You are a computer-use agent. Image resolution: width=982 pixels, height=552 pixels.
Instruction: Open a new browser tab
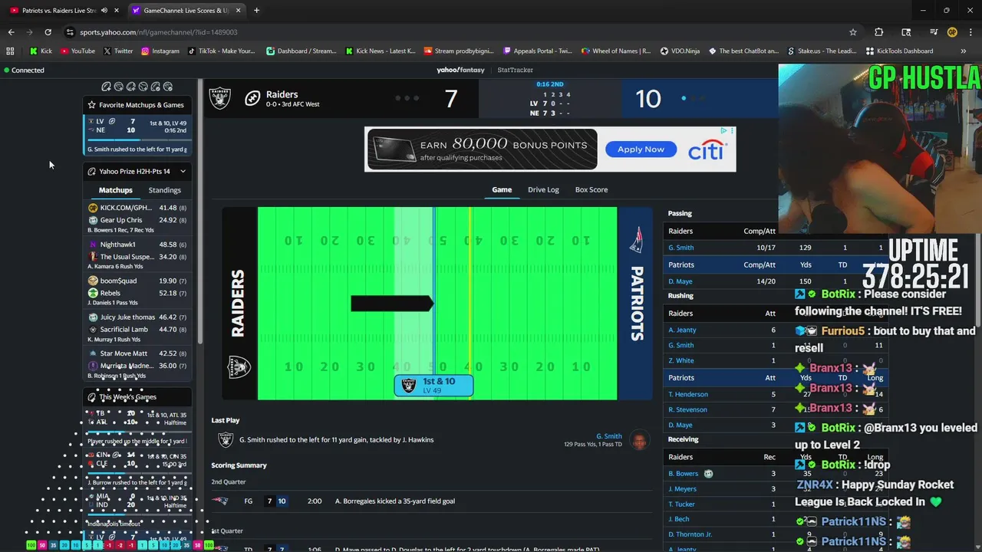tap(256, 11)
